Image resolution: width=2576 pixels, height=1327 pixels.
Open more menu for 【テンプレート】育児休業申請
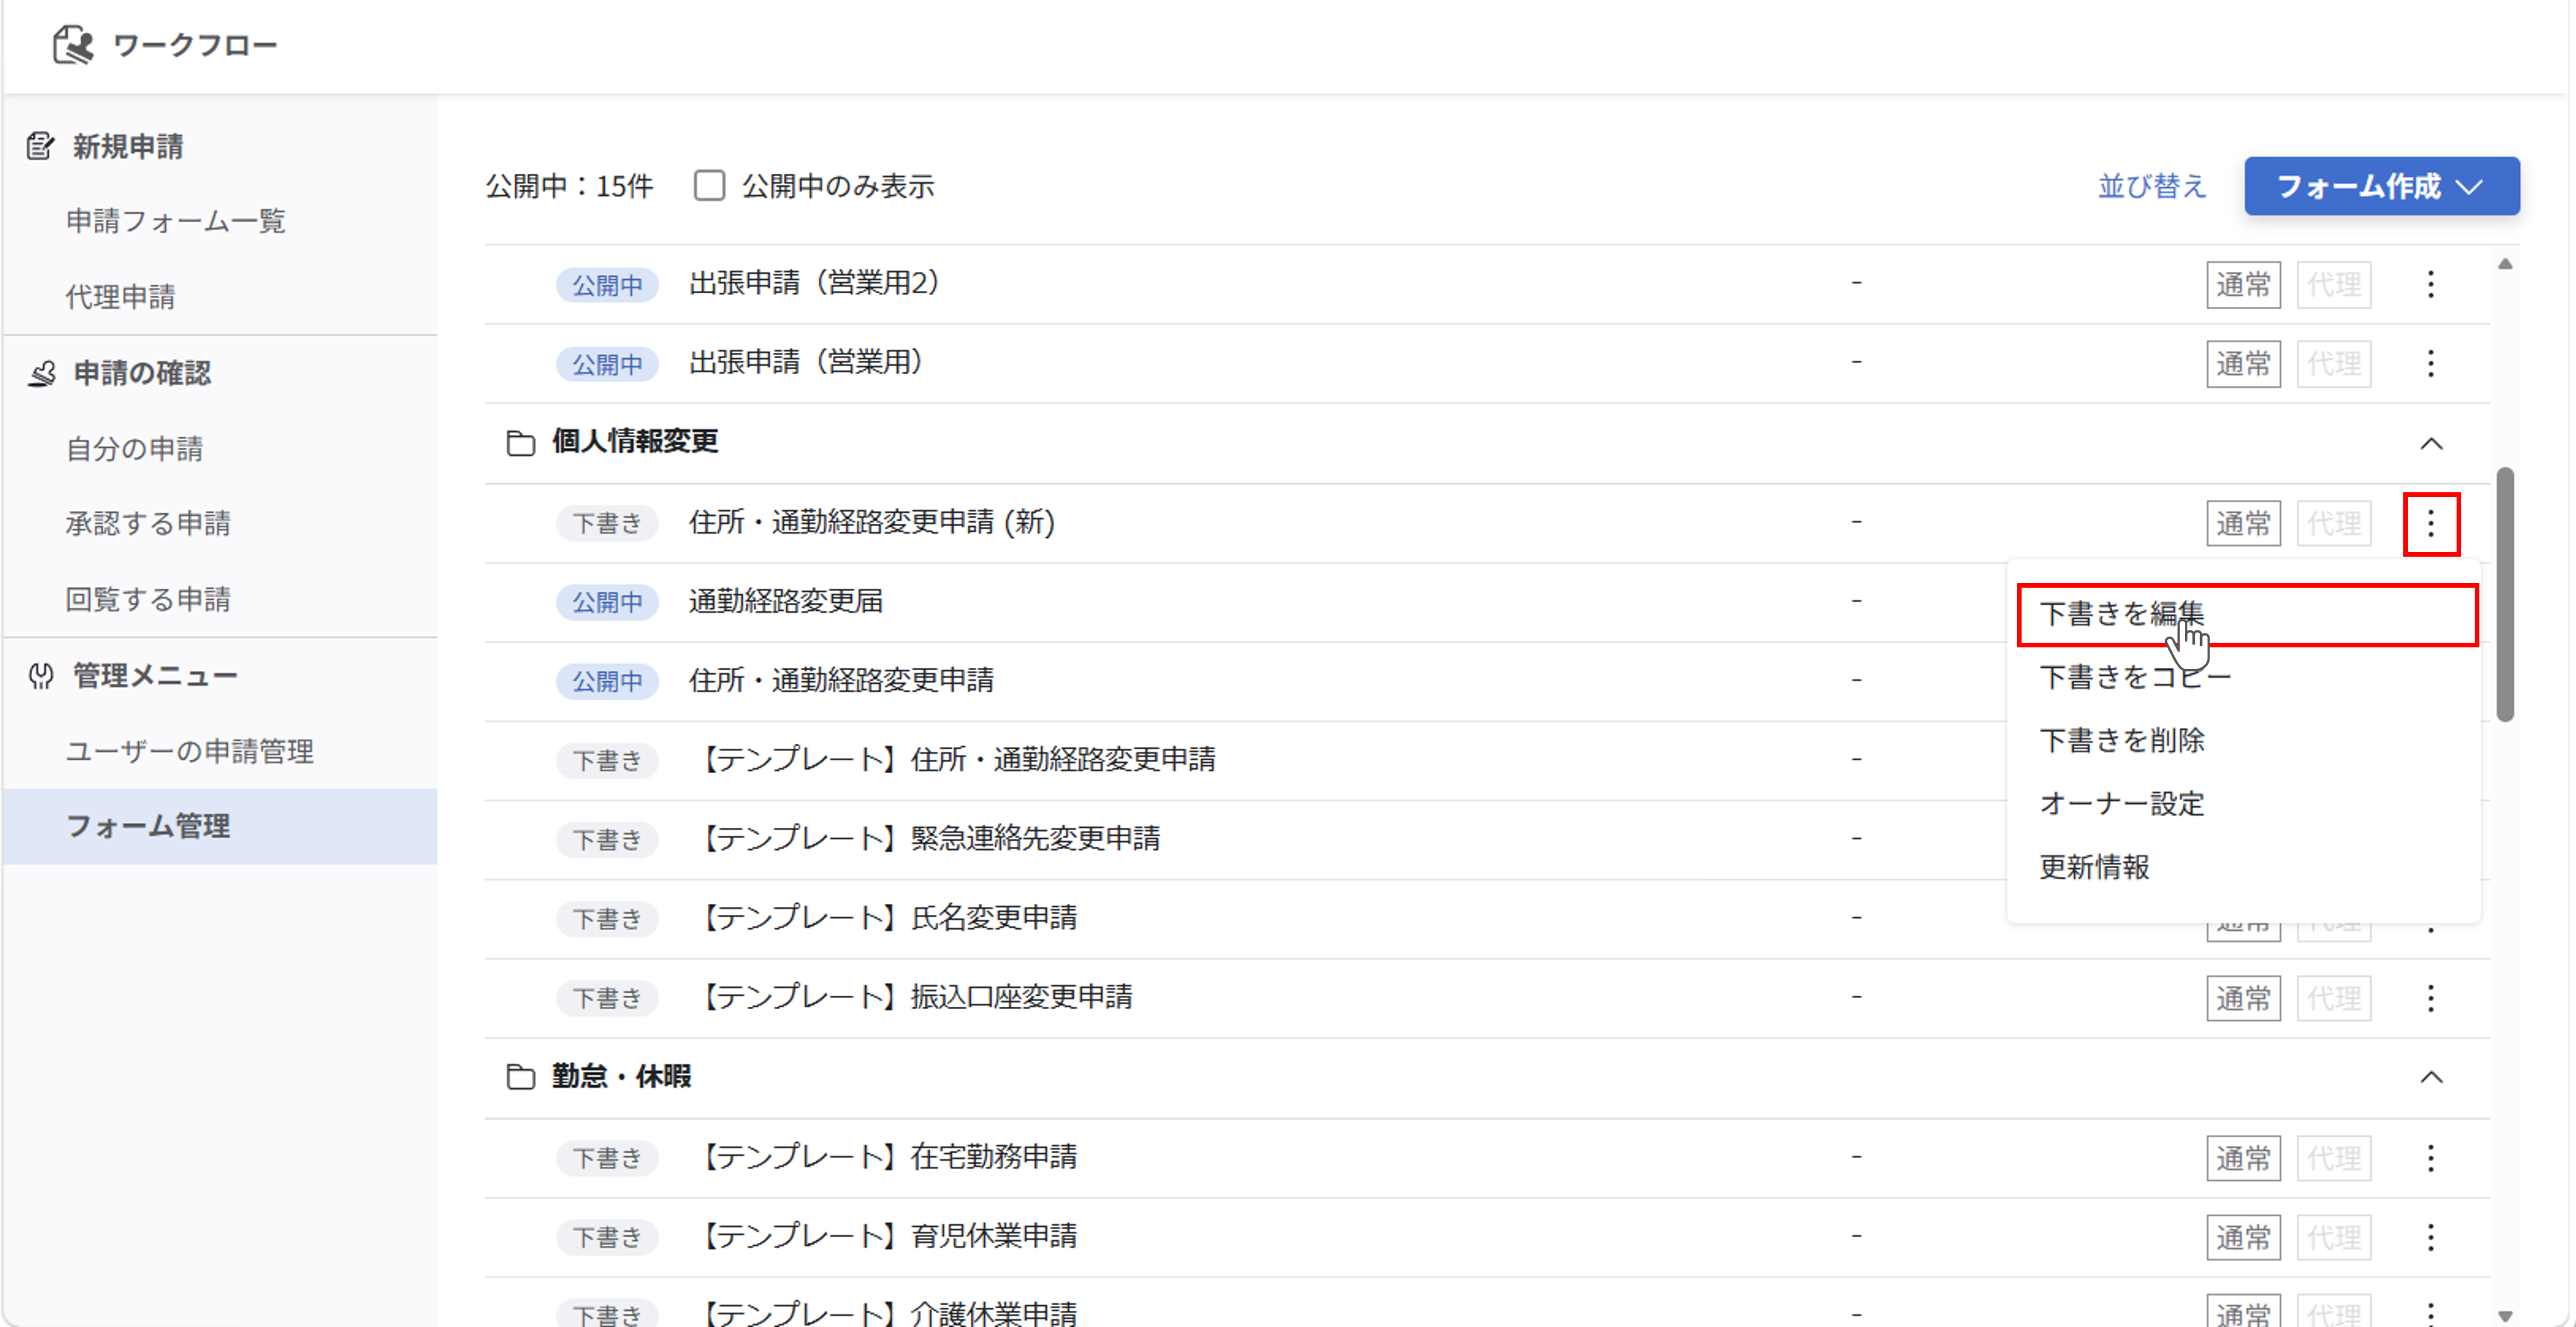coord(2431,1237)
